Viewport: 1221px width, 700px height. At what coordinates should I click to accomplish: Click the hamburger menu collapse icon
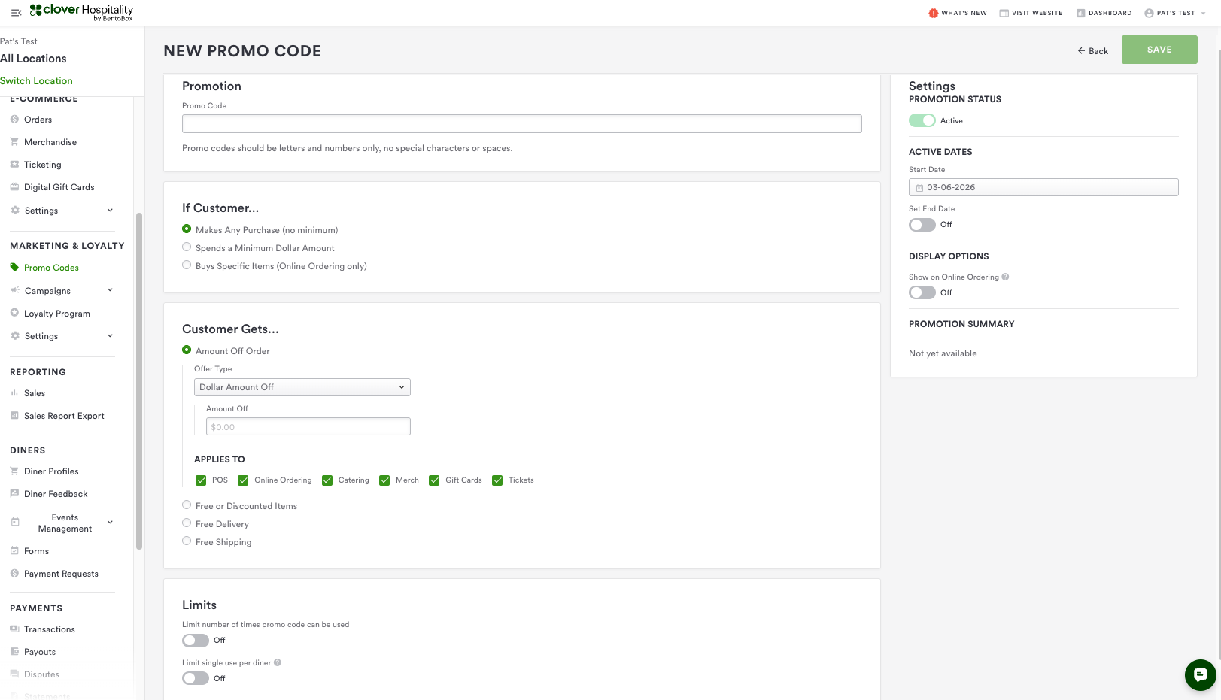tap(16, 13)
